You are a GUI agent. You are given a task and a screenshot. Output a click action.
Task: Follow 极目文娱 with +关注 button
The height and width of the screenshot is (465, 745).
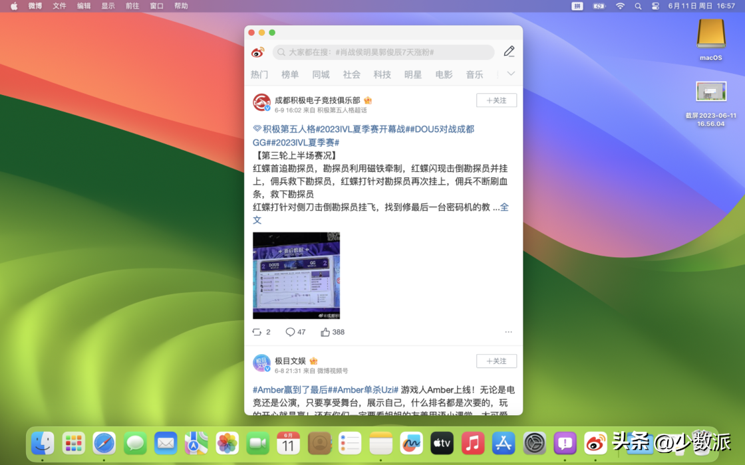click(x=496, y=361)
